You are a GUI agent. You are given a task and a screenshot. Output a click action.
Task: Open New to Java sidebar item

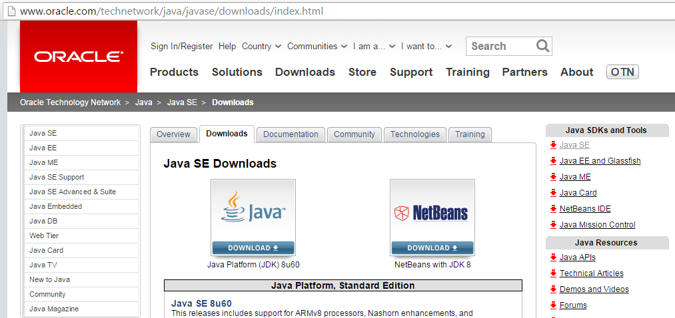(x=81, y=279)
